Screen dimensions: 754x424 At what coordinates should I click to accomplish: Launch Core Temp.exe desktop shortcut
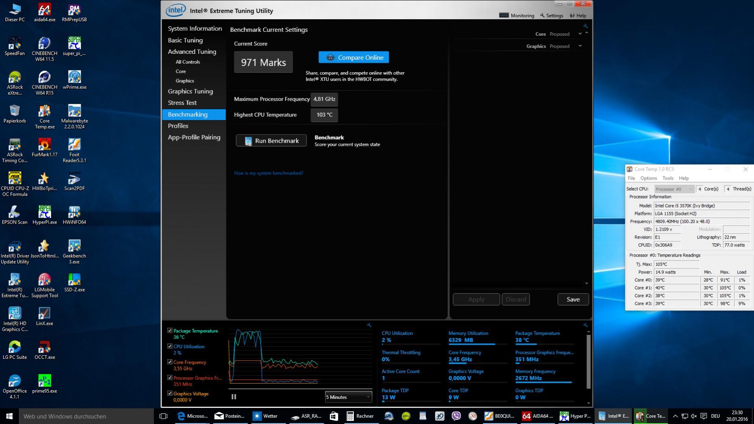tap(44, 117)
